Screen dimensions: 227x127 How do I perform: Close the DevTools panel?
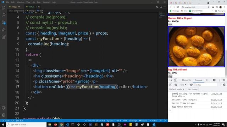pos(224,80)
